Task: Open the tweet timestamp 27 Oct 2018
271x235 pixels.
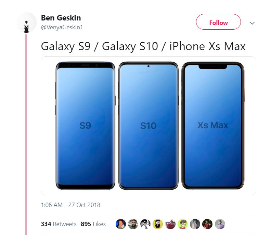Action: point(70,205)
